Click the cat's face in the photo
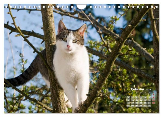Screen dimensions: 163x117 pos(70,41)
